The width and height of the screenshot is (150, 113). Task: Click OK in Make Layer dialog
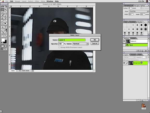click(x=95, y=40)
